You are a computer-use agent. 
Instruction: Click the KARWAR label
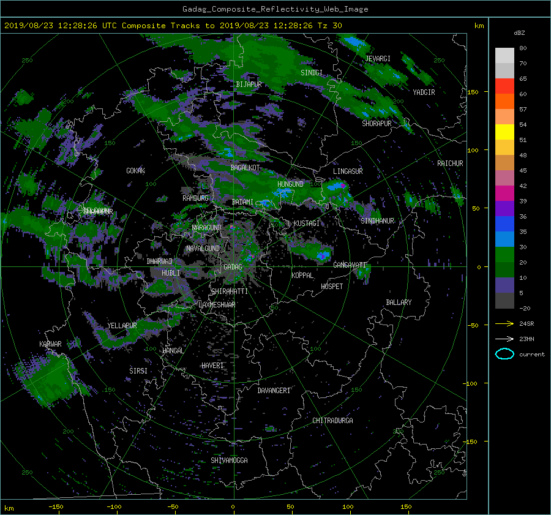tap(50, 344)
